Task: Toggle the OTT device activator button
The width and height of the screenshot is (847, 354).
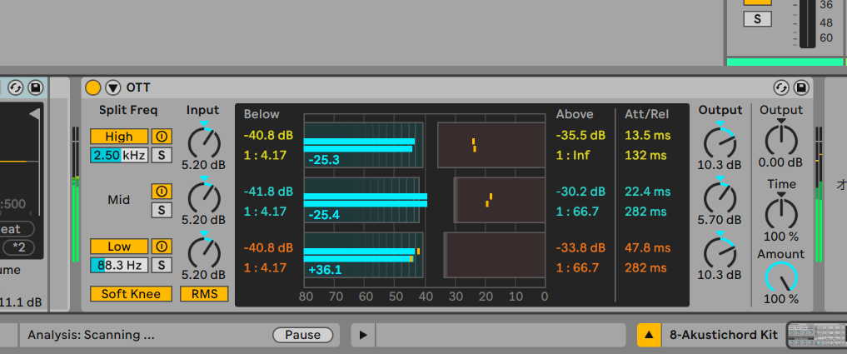Action: point(93,87)
